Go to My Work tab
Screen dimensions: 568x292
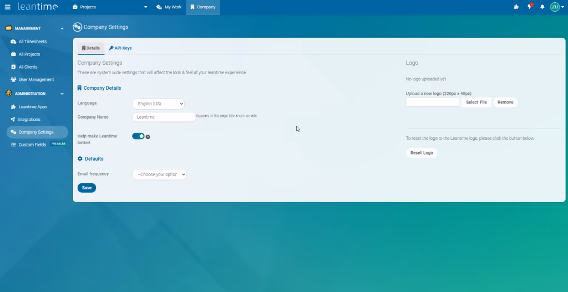point(169,7)
